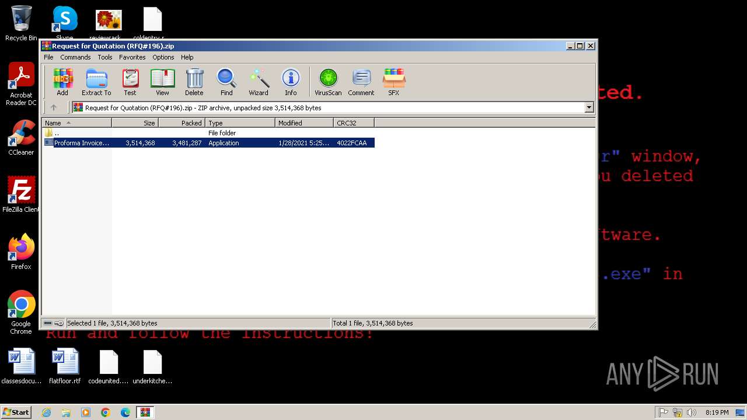Open underkitche... file on desktop
747x420 pixels.
click(x=152, y=366)
